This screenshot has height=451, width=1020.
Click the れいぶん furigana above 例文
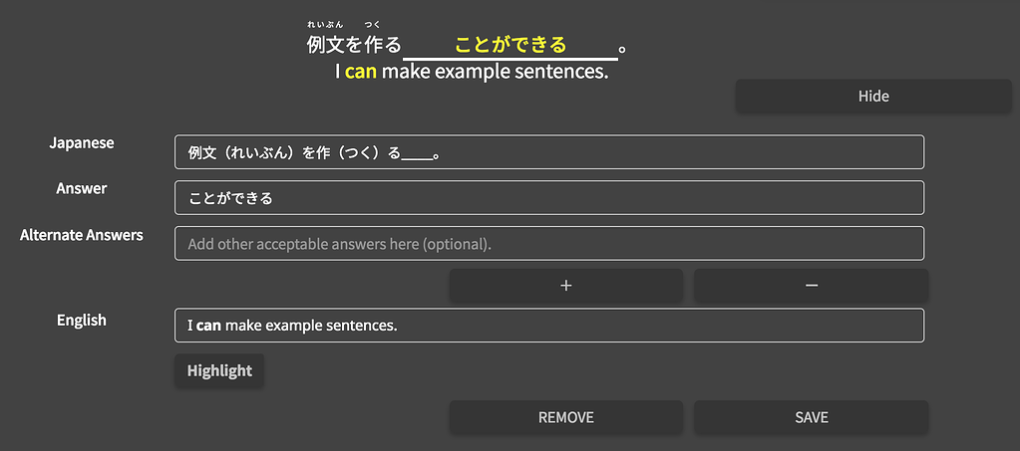coord(324,24)
